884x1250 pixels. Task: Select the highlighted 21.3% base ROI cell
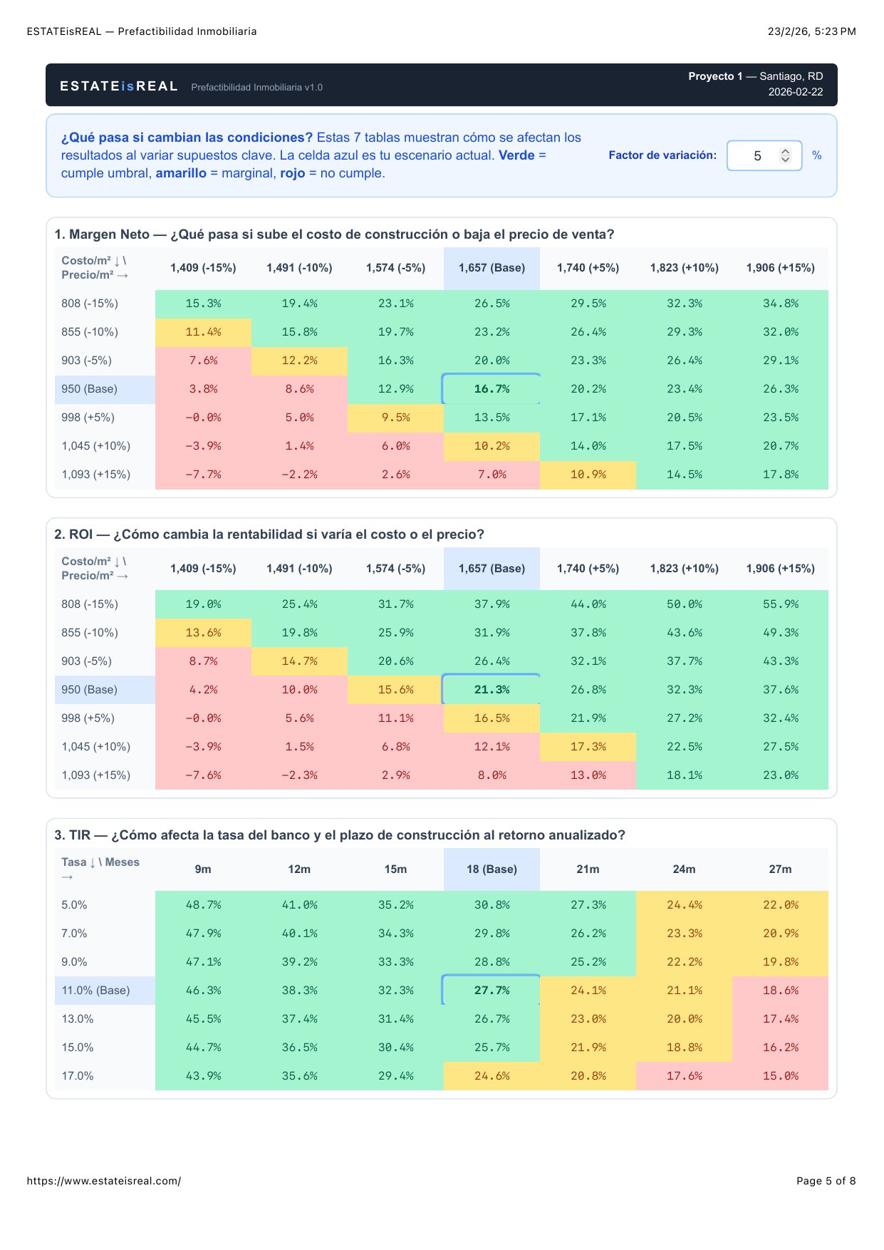[x=492, y=690]
